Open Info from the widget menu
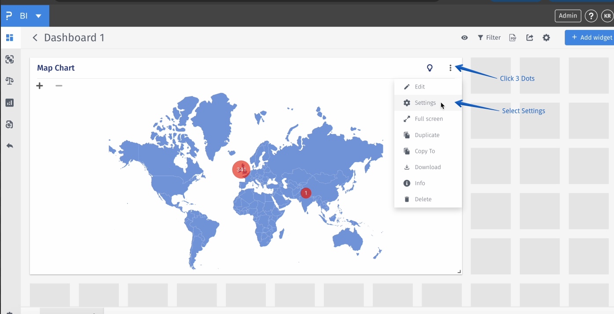This screenshot has width=614, height=314. 428,183
